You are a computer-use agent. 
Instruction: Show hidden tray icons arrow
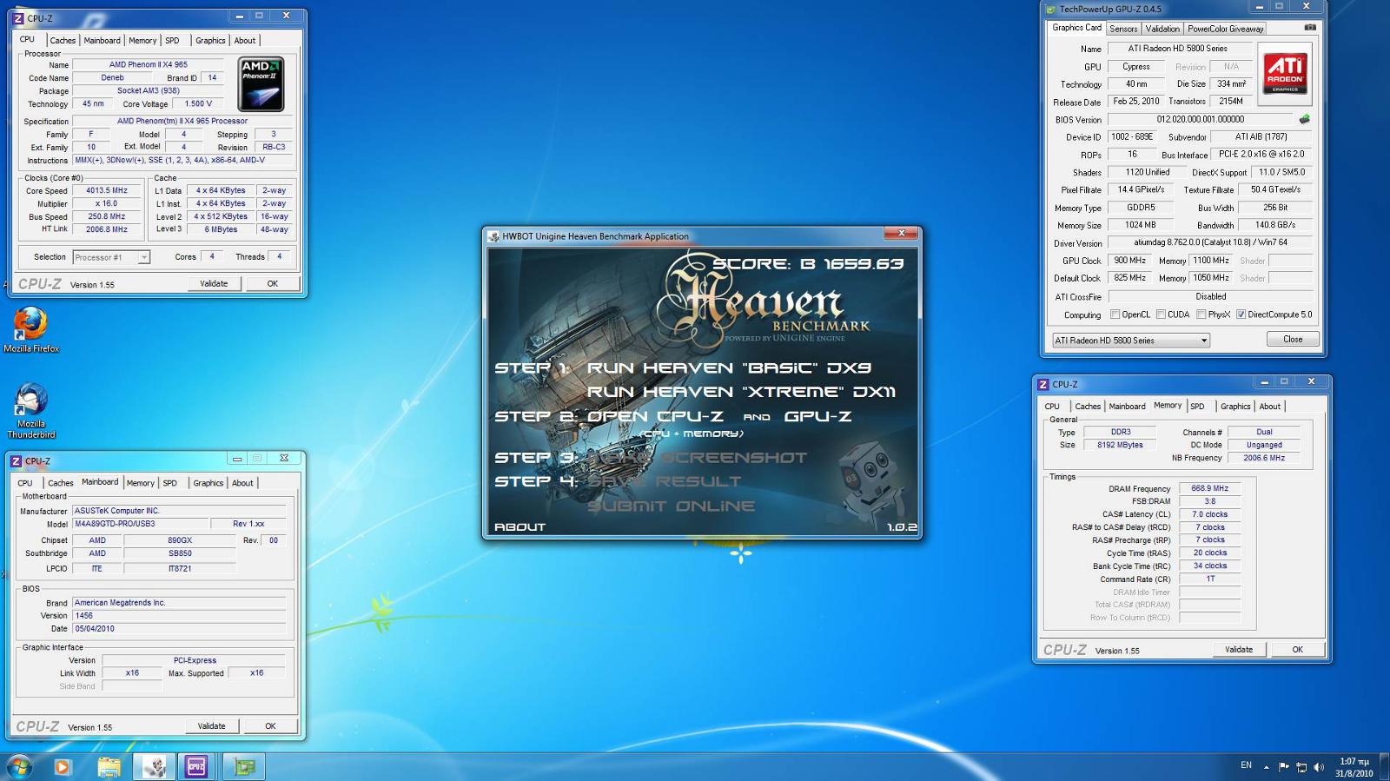tap(1267, 767)
